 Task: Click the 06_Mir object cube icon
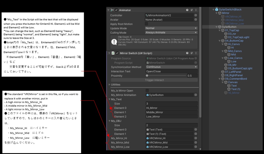(226, 65)
